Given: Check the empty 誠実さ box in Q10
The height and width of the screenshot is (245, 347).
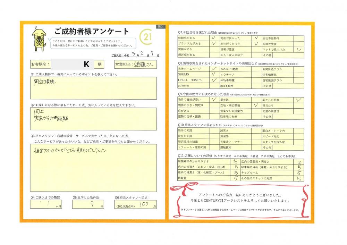Looking at the screenshot, I should click(x=256, y=131).
